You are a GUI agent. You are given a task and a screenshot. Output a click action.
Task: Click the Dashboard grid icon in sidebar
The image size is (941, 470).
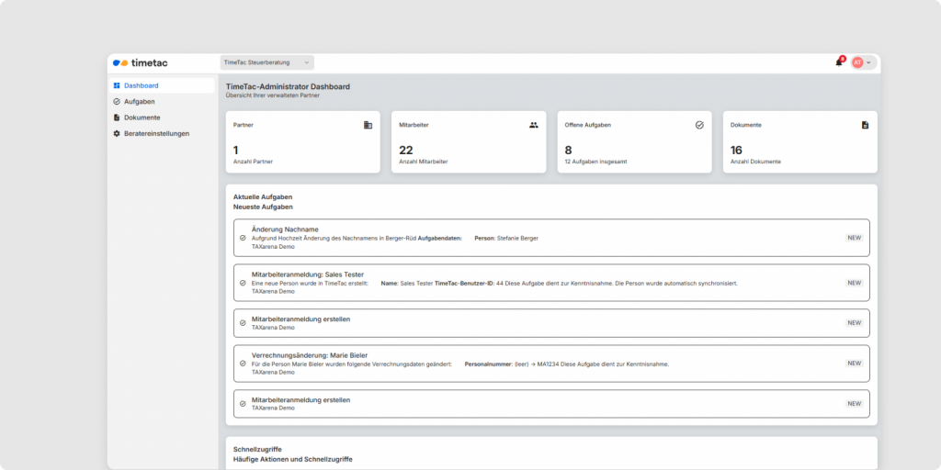(x=117, y=85)
